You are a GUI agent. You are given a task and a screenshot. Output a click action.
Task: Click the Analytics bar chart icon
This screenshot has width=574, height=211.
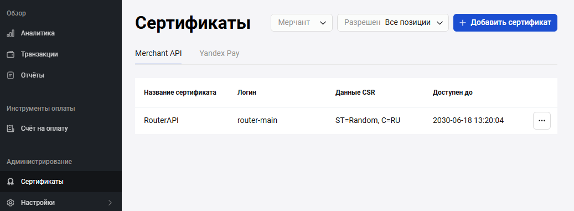(x=11, y=33)
